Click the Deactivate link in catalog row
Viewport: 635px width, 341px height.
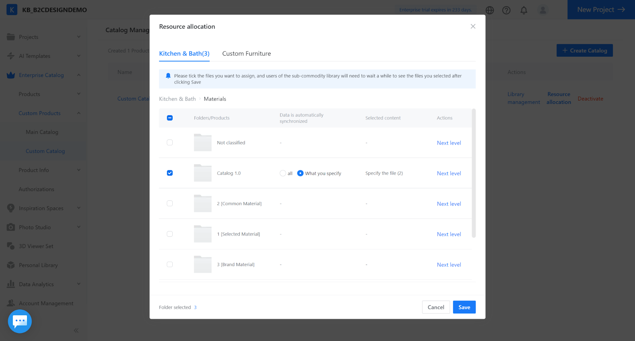tap(591, 99)
